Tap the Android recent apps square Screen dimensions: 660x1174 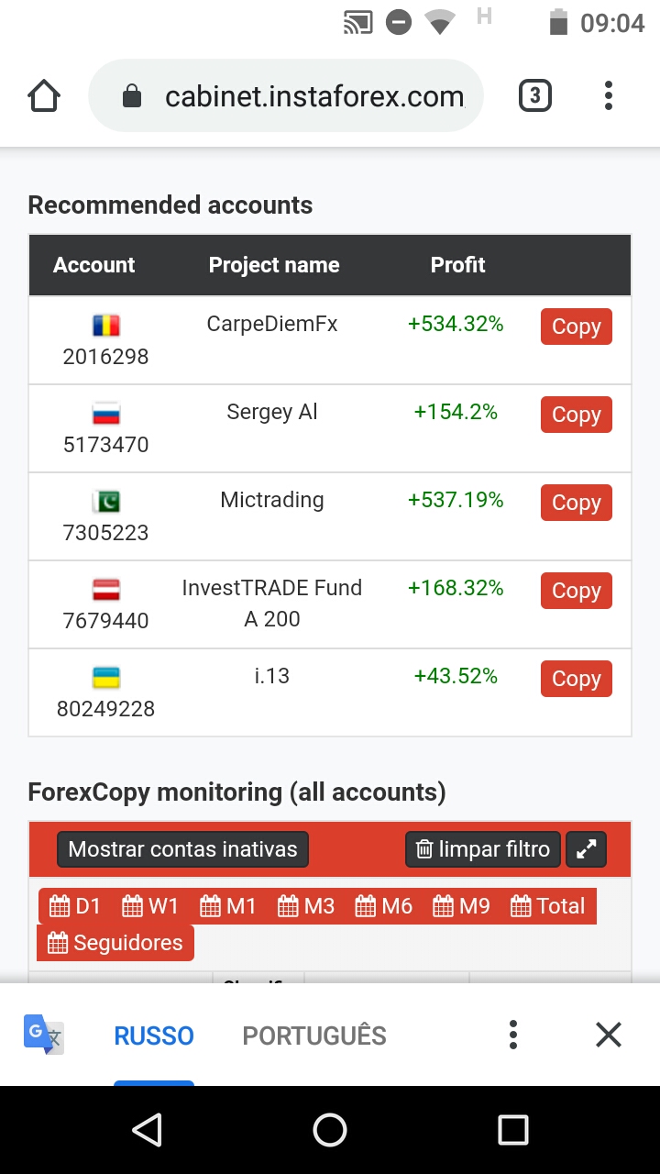point(513,1130)
